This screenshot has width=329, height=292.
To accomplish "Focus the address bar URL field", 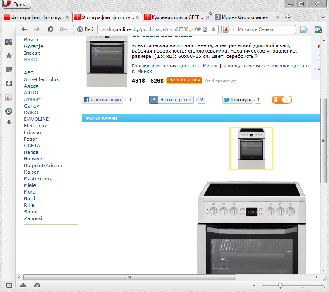I will point(150,29).
